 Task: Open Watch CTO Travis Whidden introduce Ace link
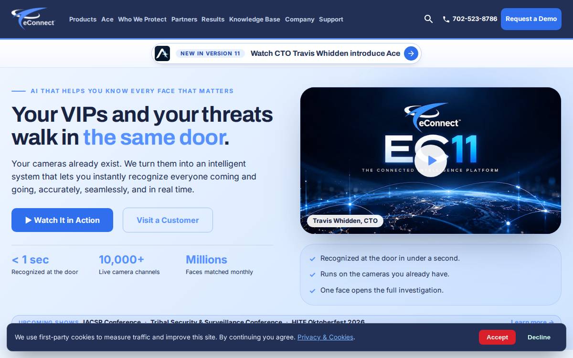[x=325, y=53]
